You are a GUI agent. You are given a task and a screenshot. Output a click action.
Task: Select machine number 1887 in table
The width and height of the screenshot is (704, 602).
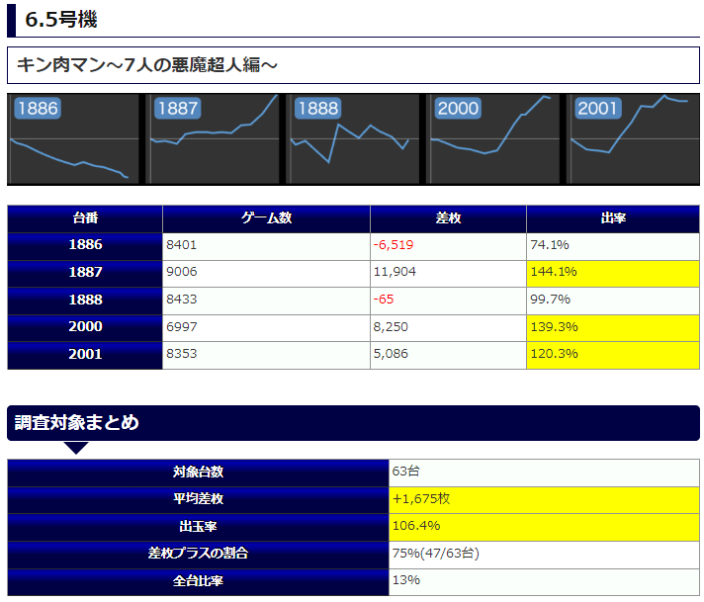click(85, 272)
